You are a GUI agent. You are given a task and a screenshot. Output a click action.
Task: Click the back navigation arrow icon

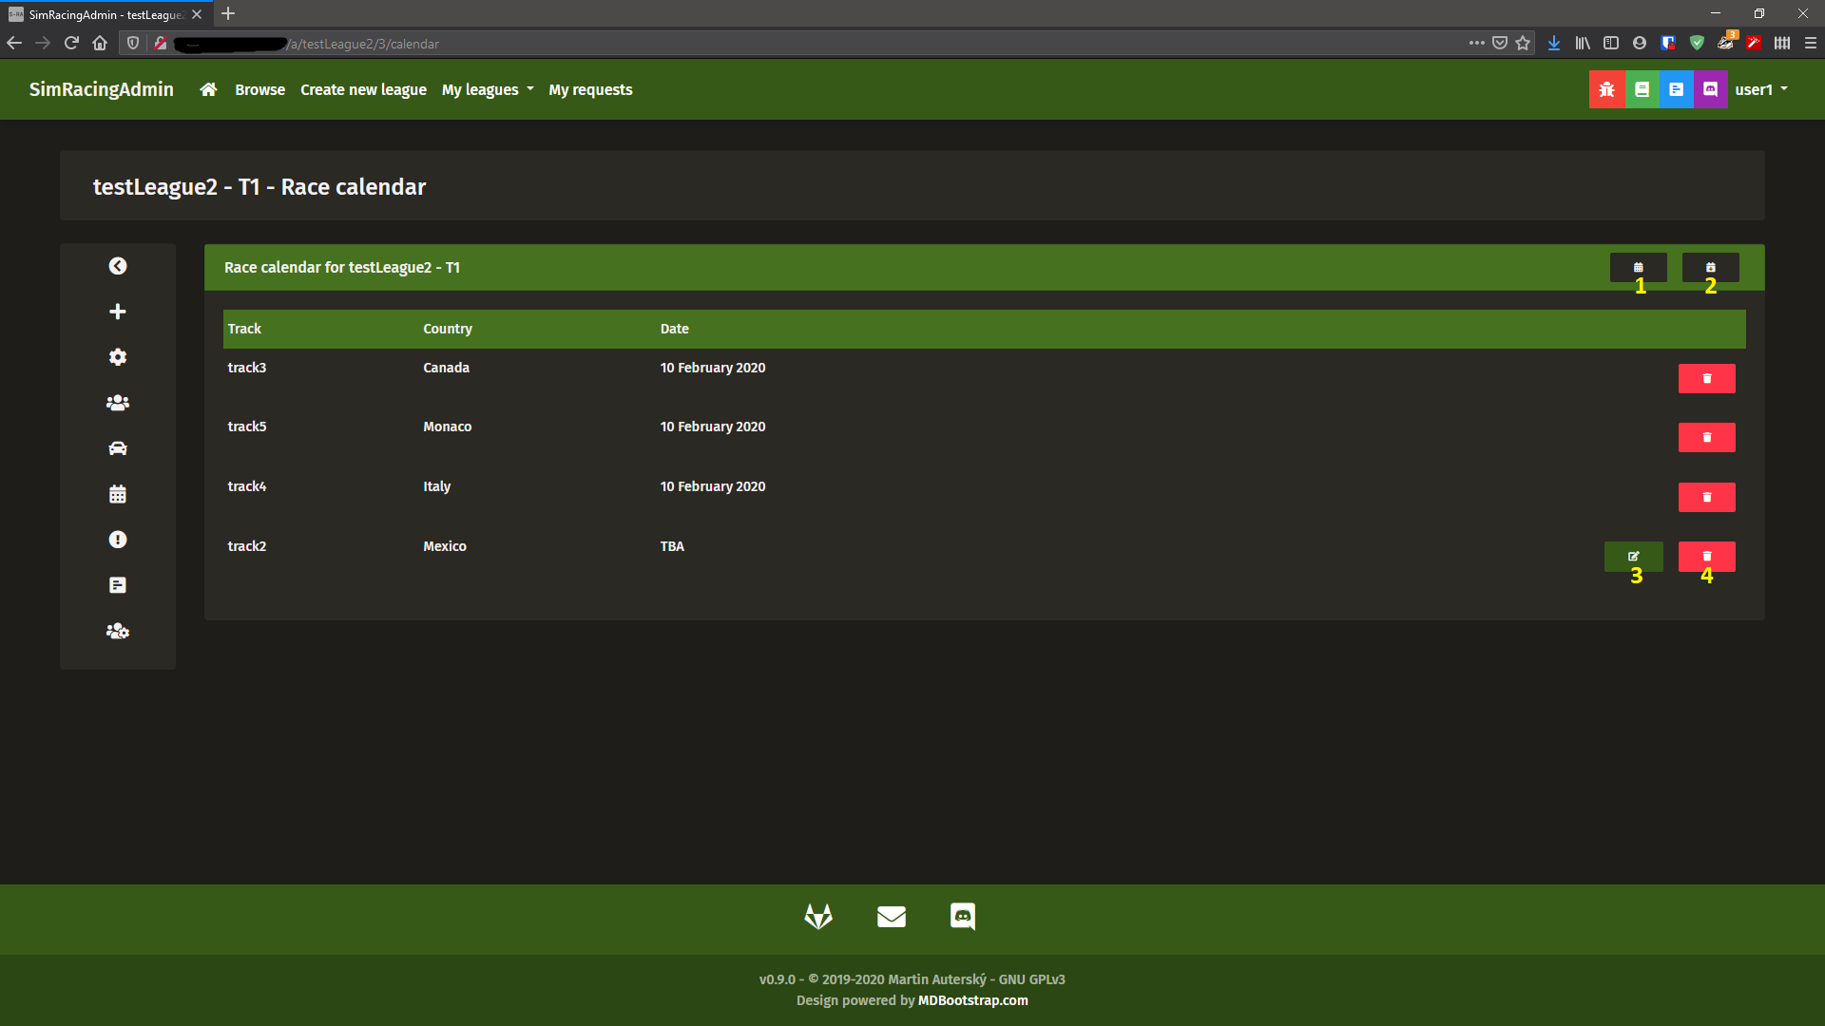click(x=117, y=266)
